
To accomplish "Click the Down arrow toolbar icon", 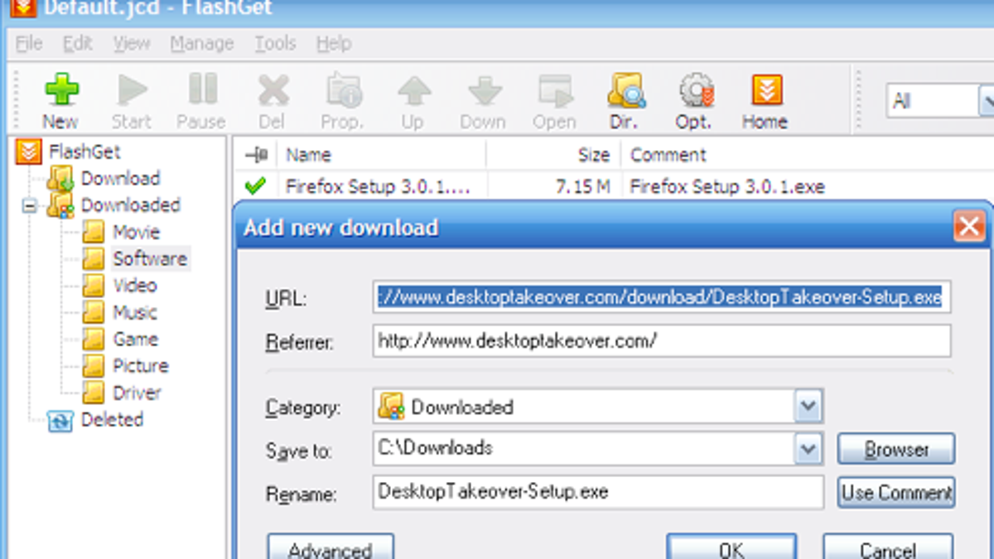I will tap(483, 101).
